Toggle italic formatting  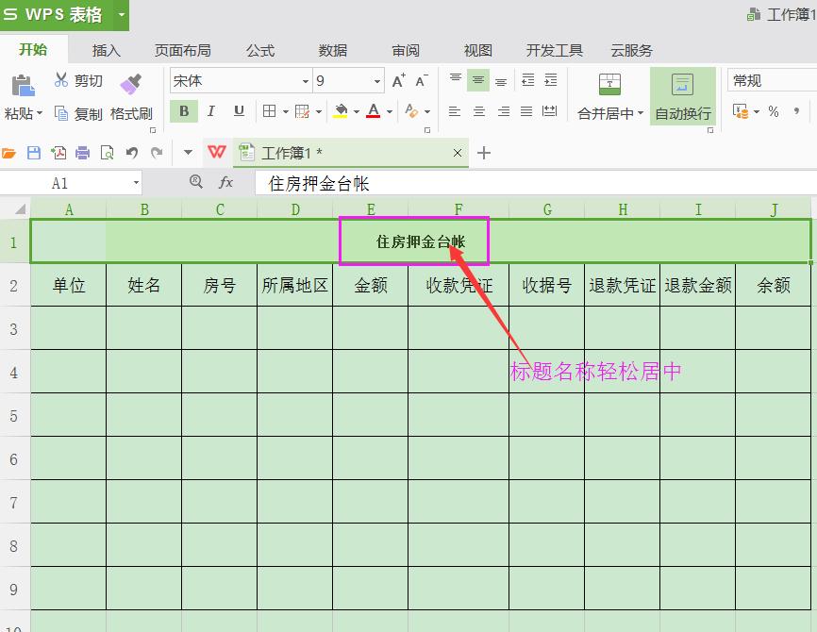pyautogui.click(x=209, y=110)
